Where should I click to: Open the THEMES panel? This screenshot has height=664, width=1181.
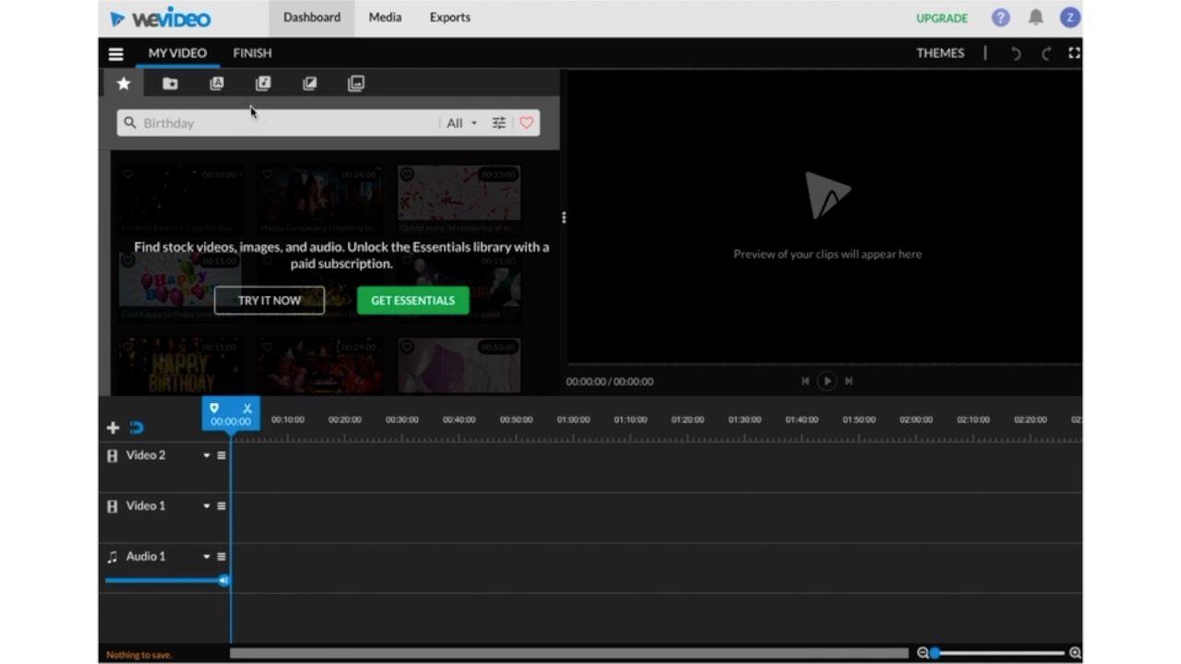[940, 53]
